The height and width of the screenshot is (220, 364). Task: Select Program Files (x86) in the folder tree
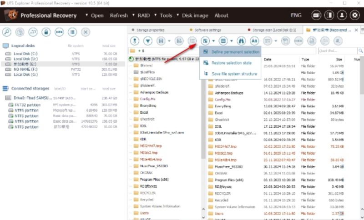154,180
